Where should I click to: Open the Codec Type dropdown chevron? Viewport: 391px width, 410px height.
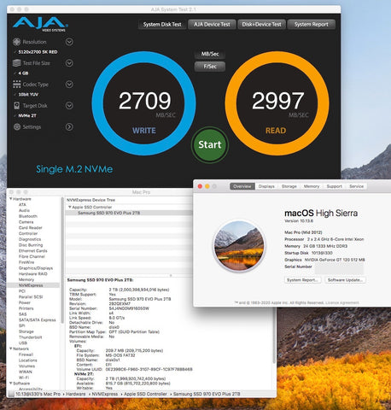click(x=69, y=85)
